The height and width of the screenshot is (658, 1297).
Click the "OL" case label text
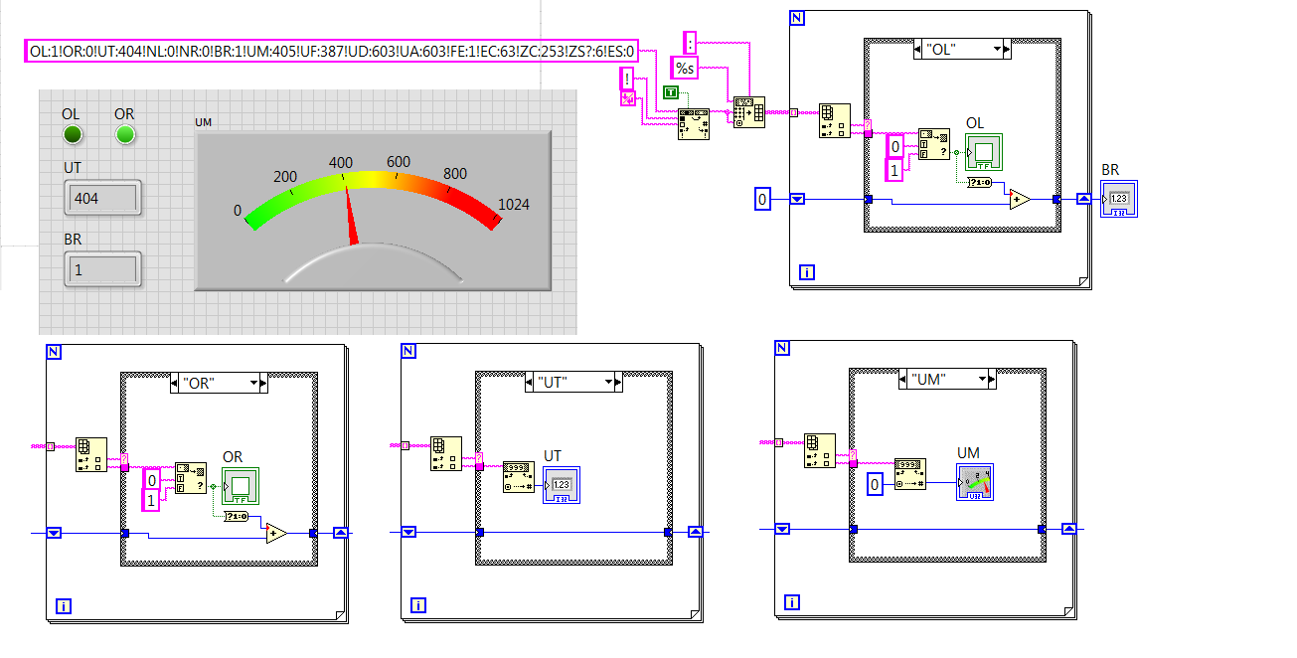click(x=941, y=49)
